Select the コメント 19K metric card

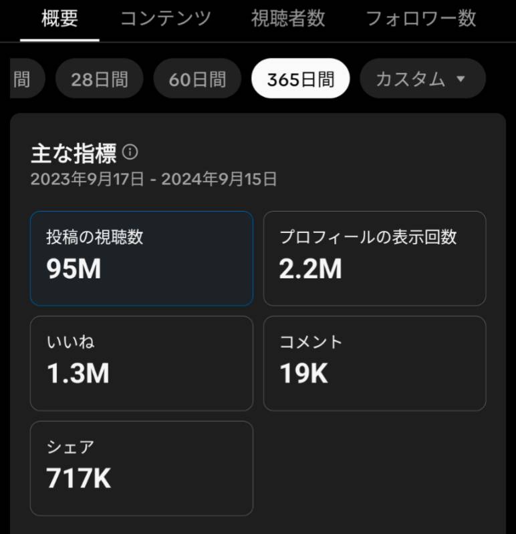(374, 363)
